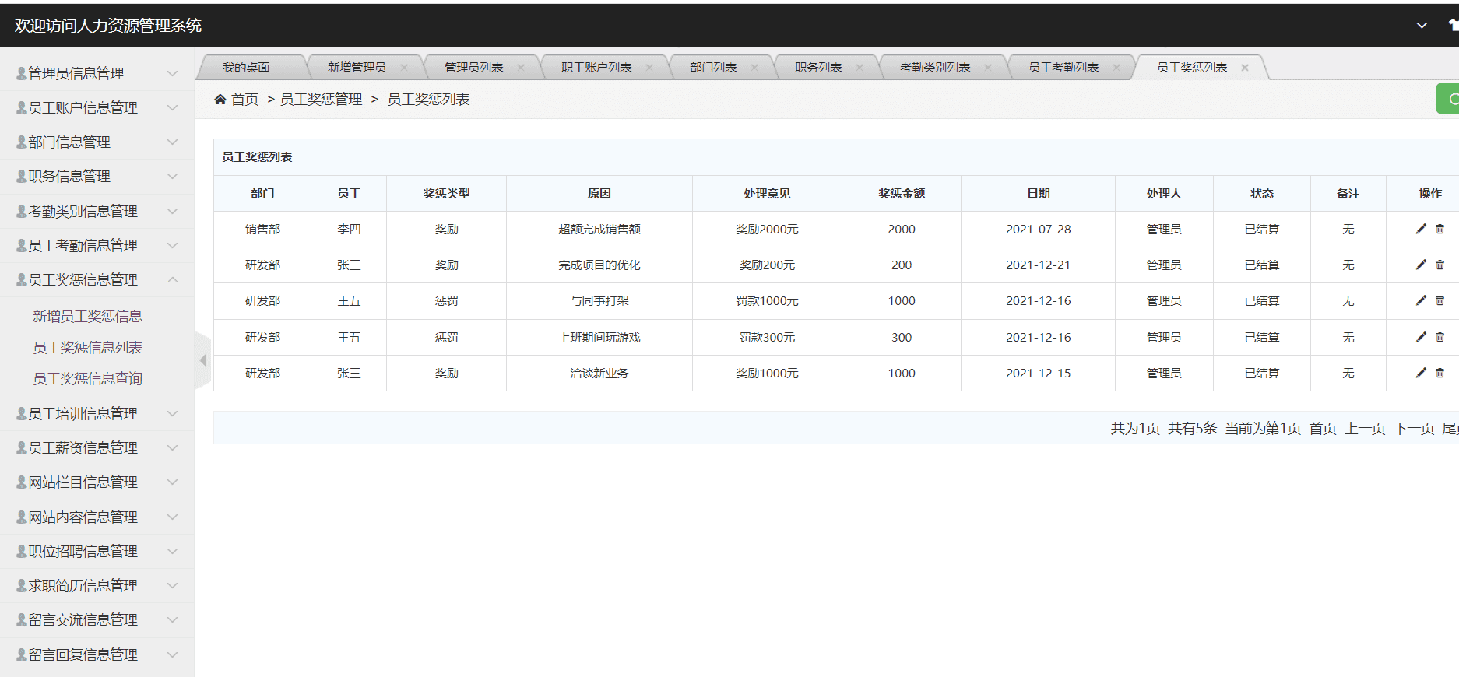Go to 下一页 in pagination

pos(1414,428)
